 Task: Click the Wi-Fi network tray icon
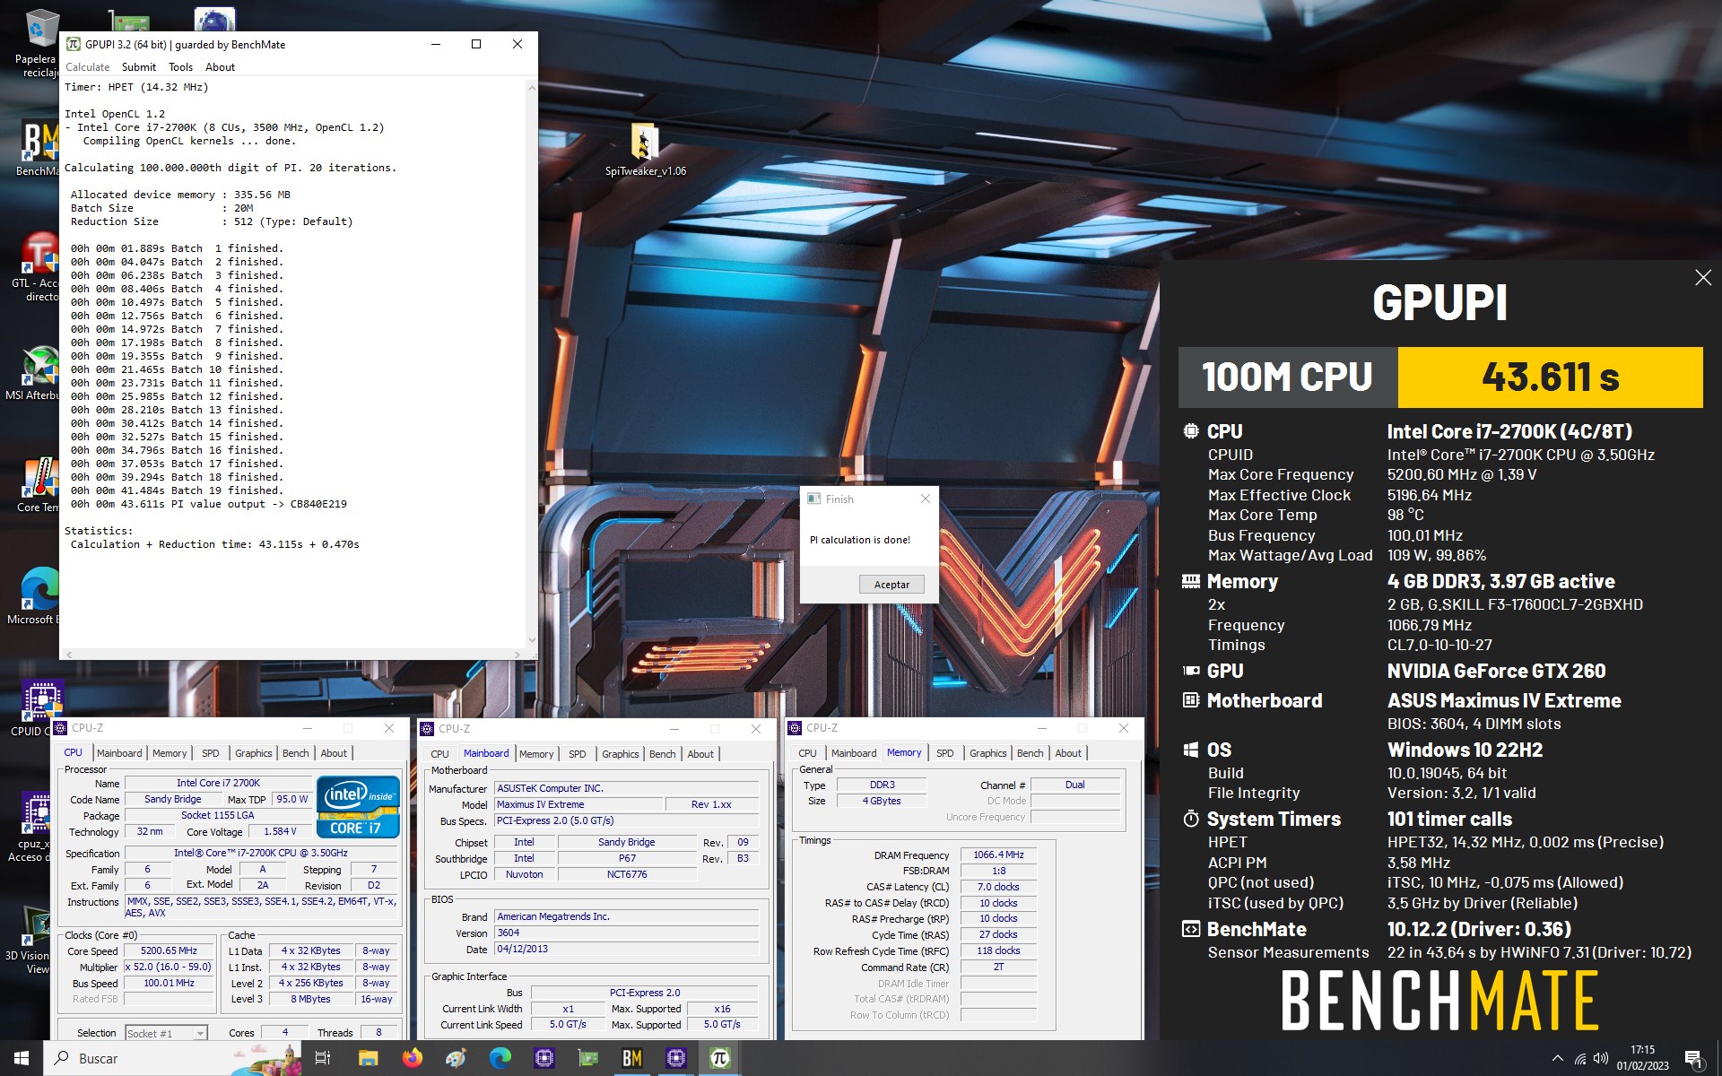point(1579,1059)
